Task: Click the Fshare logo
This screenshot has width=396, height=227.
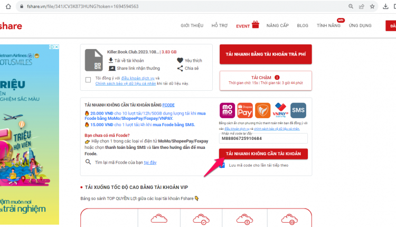Action: (11, 26)
